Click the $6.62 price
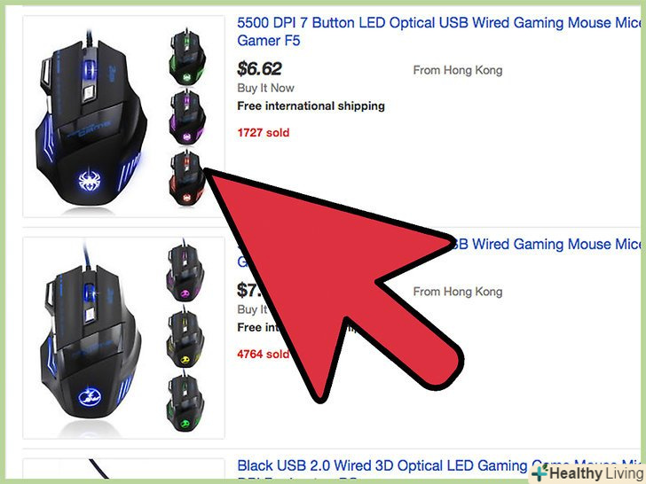The image size is (646, 484). 259,69
